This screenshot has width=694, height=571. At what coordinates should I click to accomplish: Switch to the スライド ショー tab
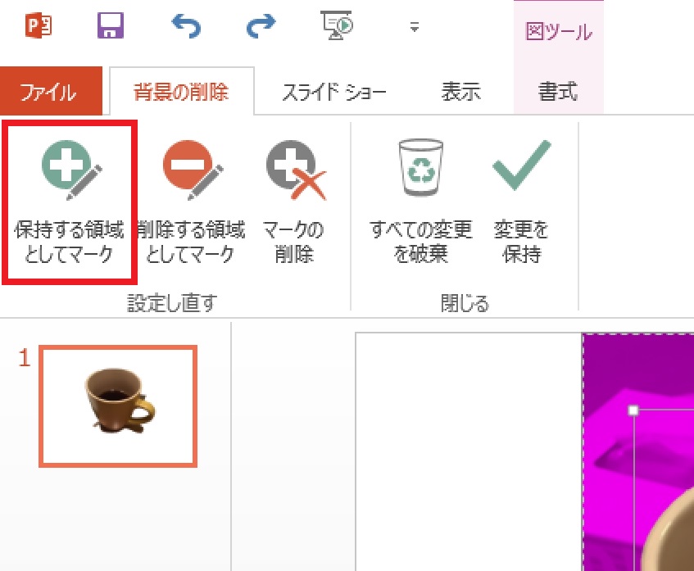point(334,92)
